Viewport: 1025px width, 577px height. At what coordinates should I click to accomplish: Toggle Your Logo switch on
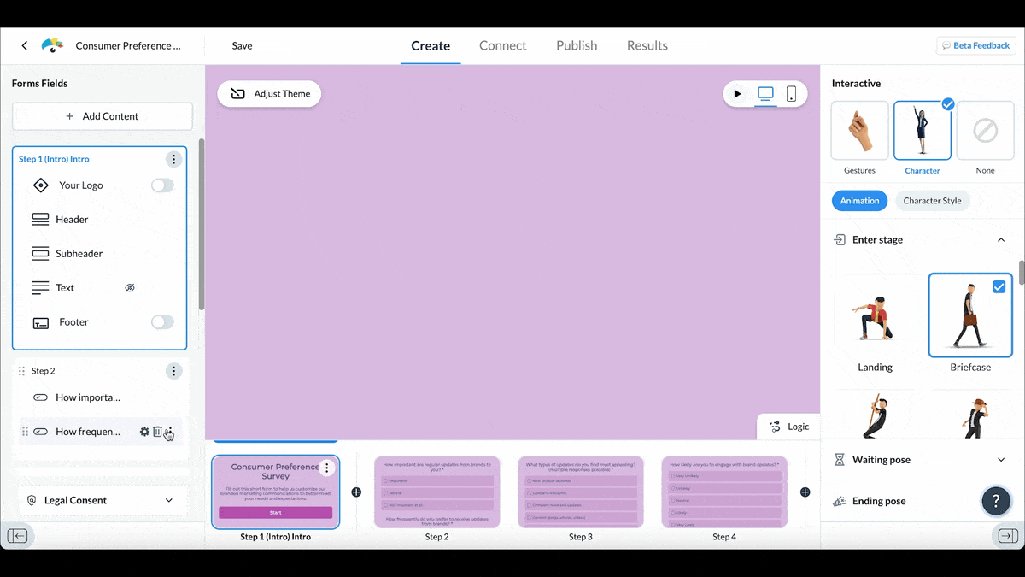162,185
